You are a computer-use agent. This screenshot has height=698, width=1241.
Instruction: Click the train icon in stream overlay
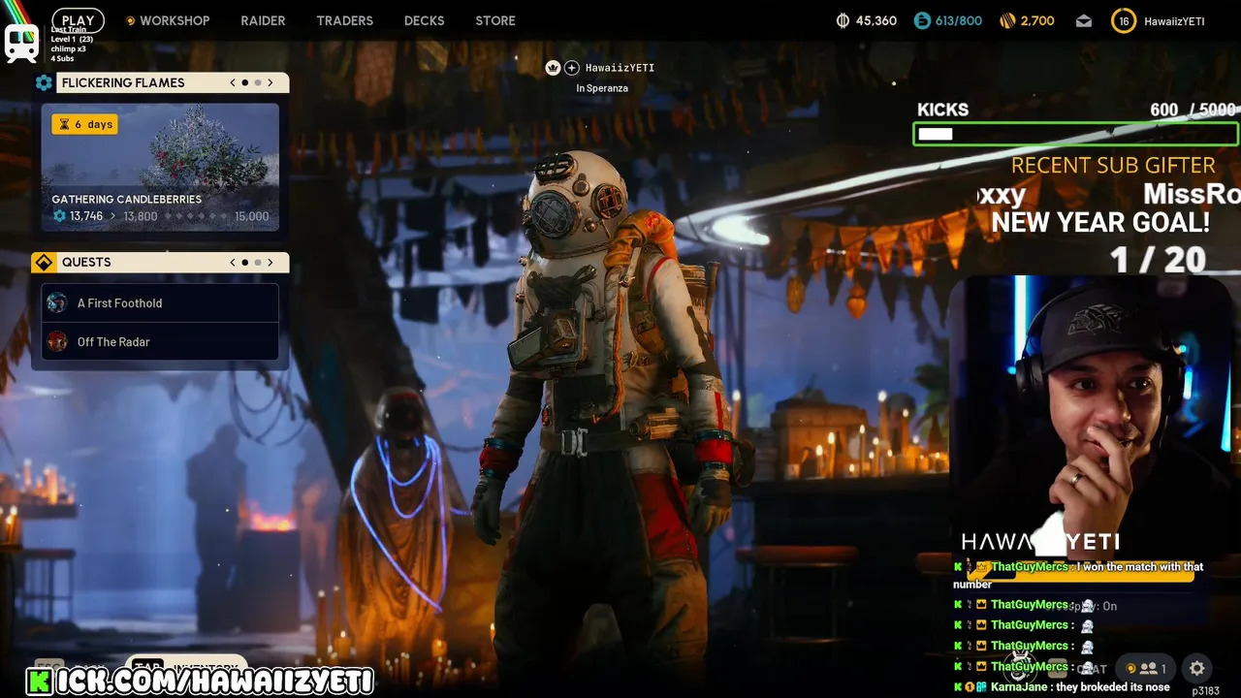coord(21,44)
